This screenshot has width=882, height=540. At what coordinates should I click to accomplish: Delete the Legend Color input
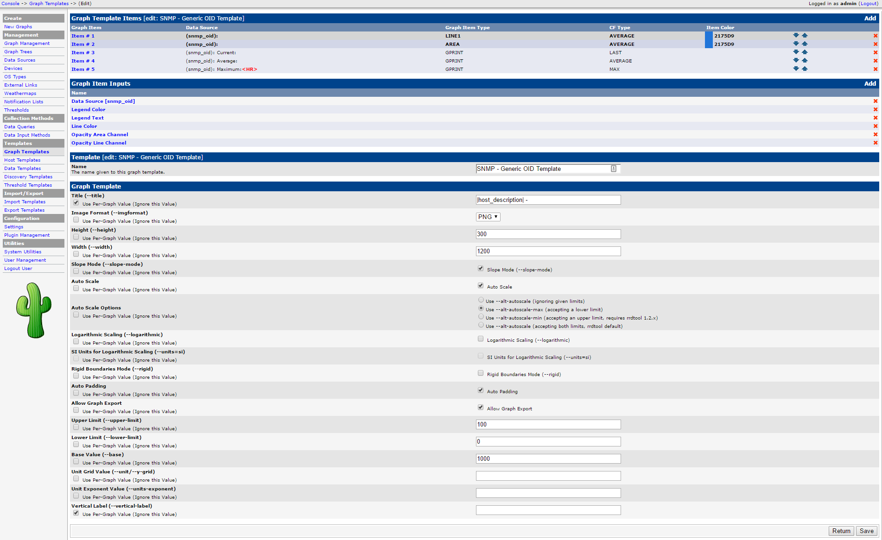tap(876, 109)
